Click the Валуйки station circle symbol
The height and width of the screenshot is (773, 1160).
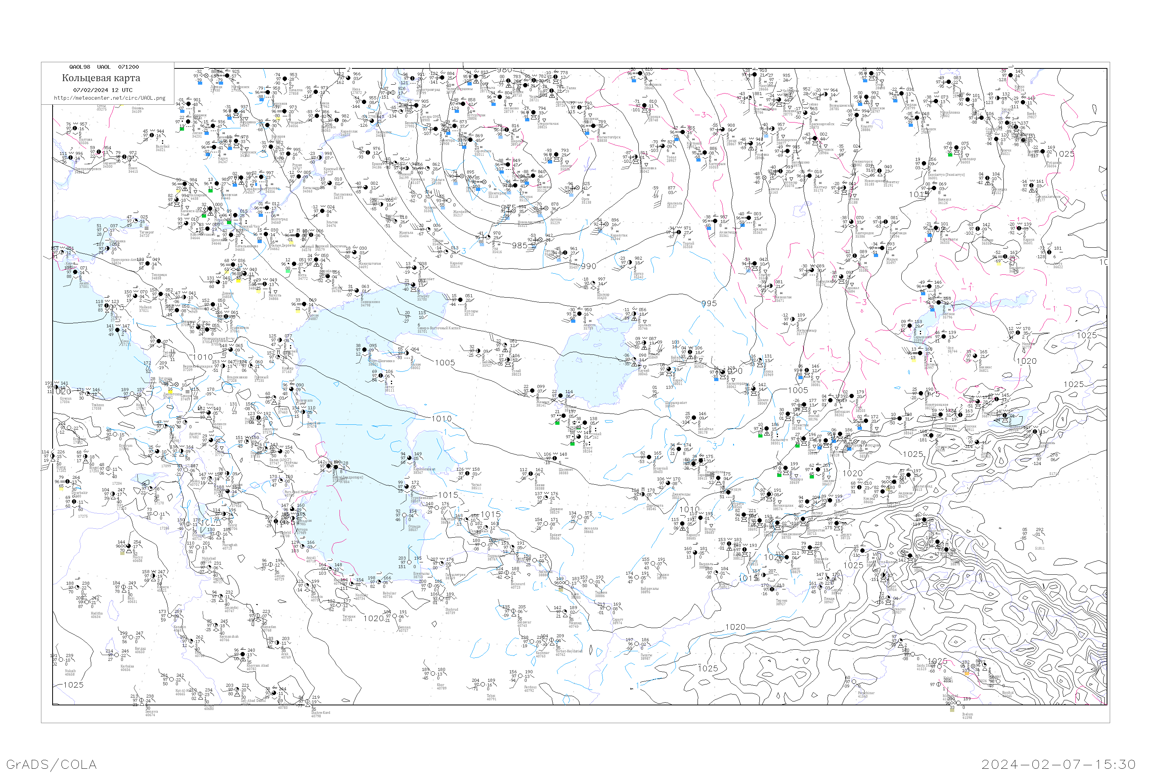[x=152, y=136]
